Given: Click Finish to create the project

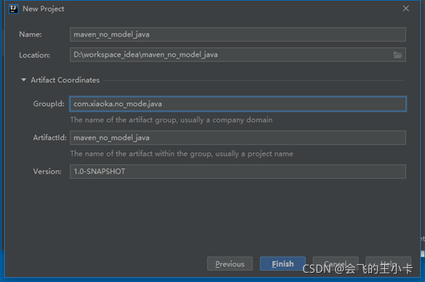Looking at the screenshot, I should pos(283,264).
